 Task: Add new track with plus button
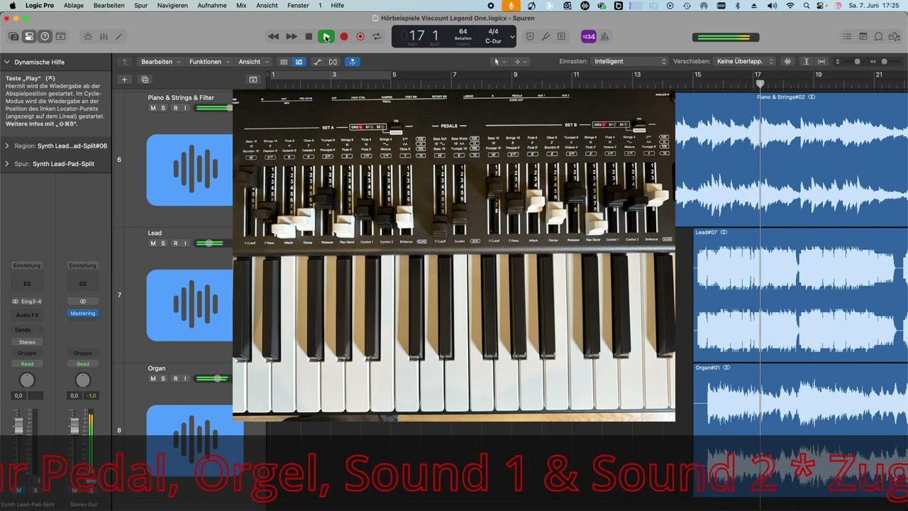124,79
